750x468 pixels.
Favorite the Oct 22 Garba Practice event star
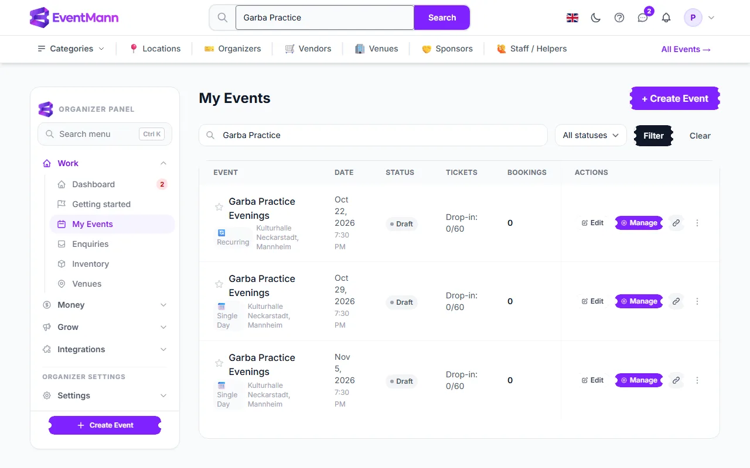coord(219,207)
